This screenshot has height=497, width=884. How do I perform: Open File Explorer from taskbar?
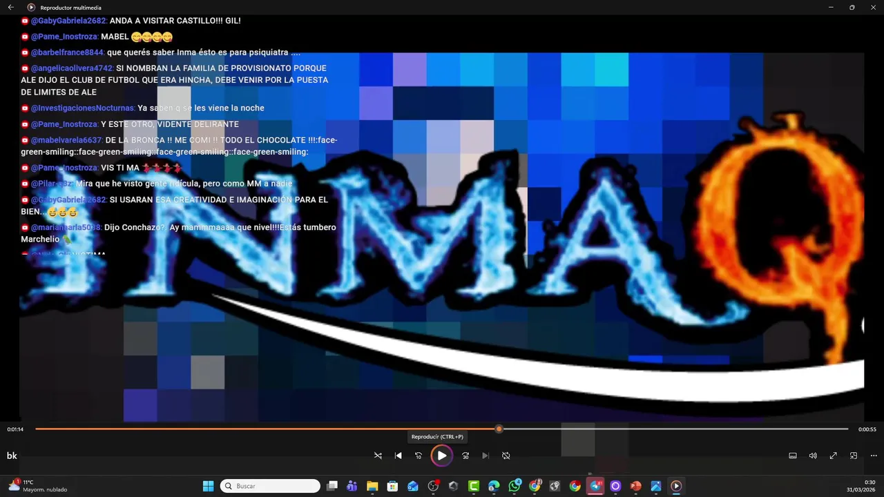(x=372, y=486)
